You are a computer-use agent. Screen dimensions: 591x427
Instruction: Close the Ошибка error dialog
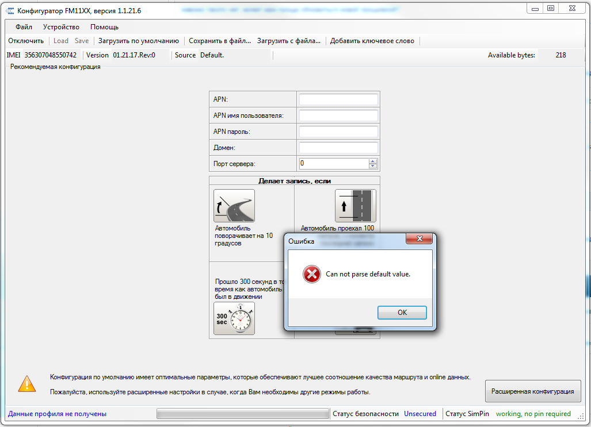coord(419,238)
